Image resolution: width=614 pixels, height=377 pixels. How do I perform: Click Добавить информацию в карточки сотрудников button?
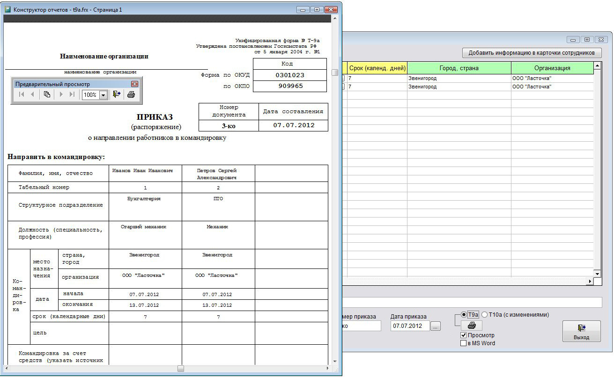[x=532, y=53]
